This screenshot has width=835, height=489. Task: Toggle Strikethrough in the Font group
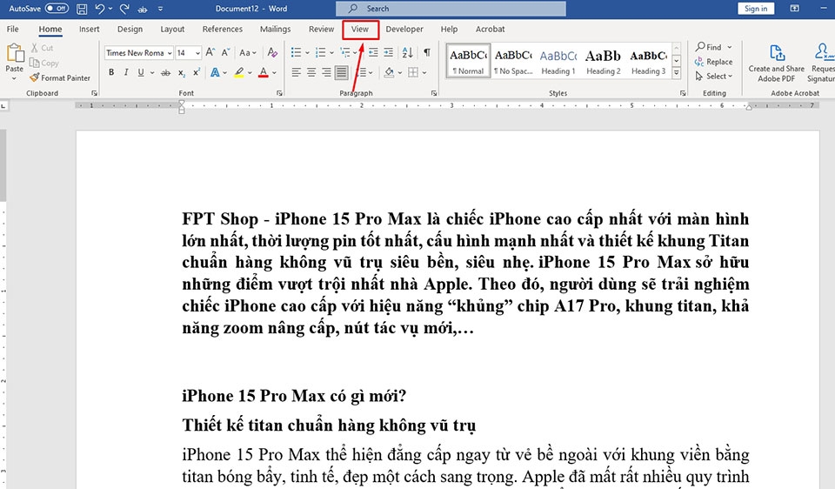point(166,72)
